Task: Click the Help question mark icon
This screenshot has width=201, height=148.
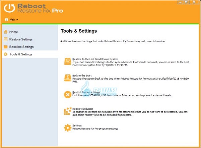Action: (6, 20)
